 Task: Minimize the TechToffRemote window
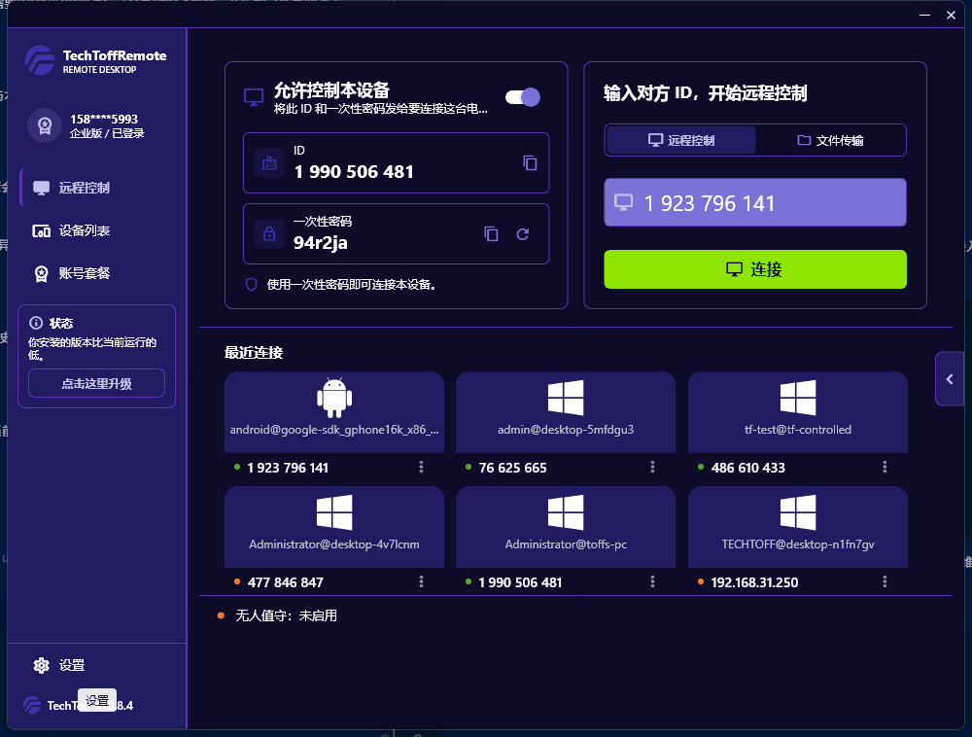925,15
